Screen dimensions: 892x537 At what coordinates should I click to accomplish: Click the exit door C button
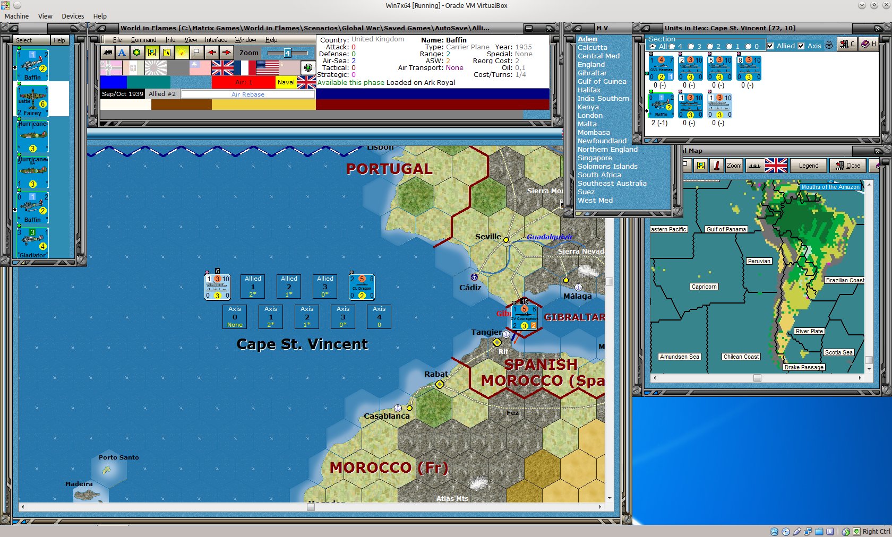click(x=846, y=44)
